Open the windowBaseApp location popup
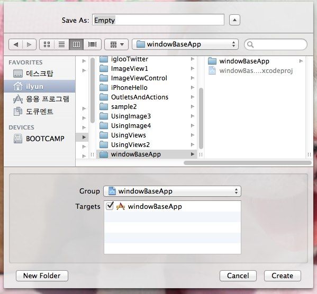 coord(185,44)
